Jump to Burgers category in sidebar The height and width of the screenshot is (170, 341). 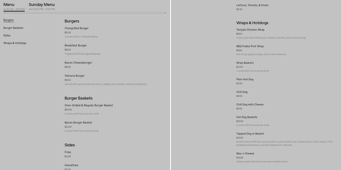pyautogui.click(x=9, y=20)
